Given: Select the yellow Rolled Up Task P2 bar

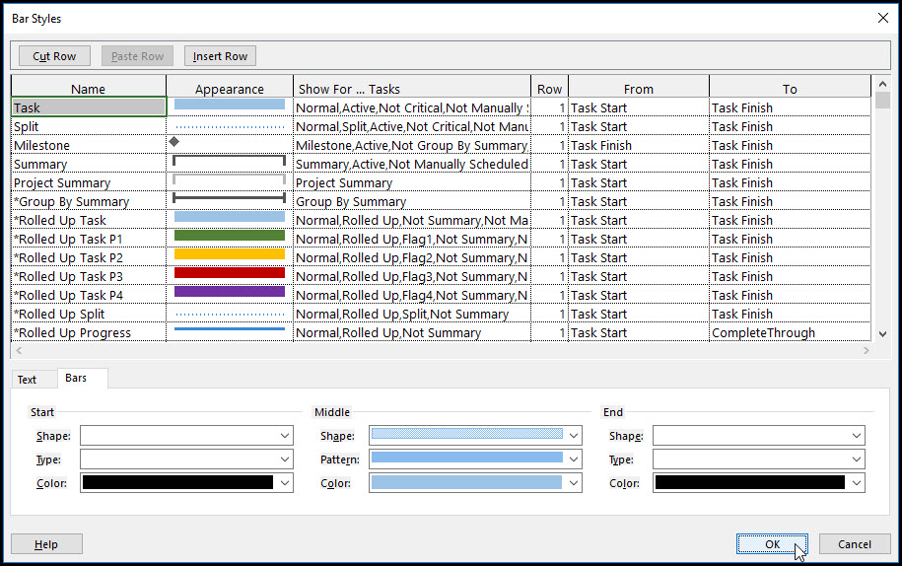Looking at the screenshot, I should (x=229, y=255).
